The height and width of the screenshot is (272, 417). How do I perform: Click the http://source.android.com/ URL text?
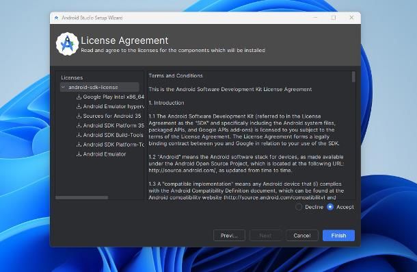(183, 171)
